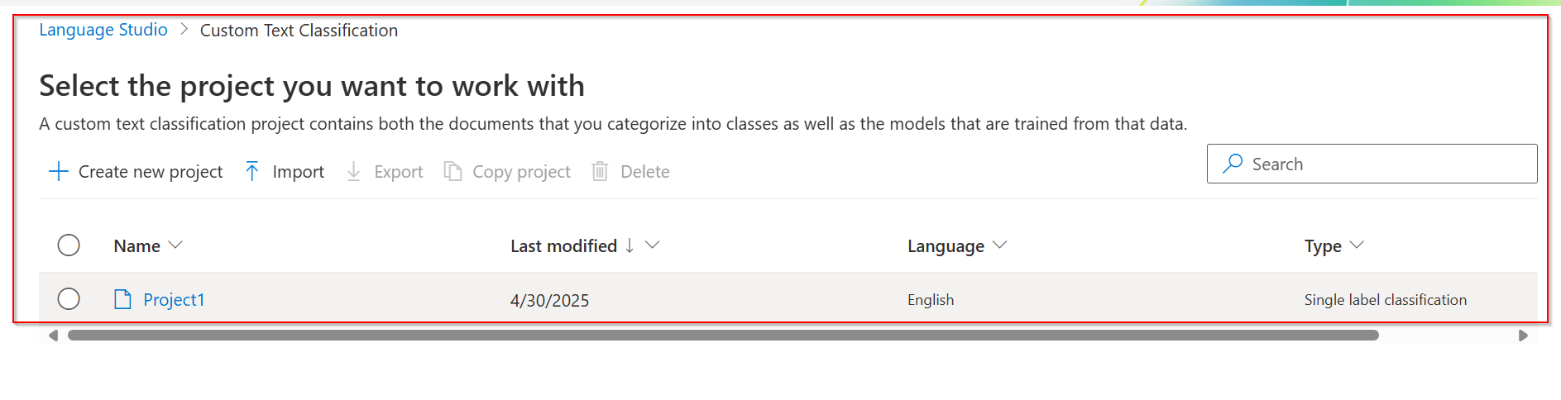Image resolution: width=1561 pixels, height=400 pixels.
Task: Click the Last modified sort arrow icon
Action: pos(630,245)
